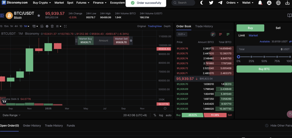
Task: Open the language globe icon
Action: [x=278, y=3]
